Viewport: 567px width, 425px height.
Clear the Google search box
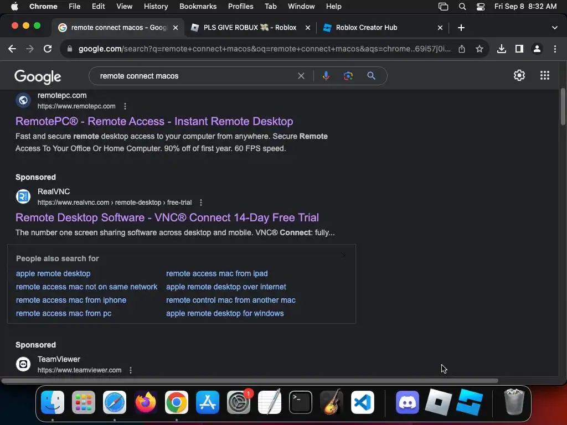[301, 76]
